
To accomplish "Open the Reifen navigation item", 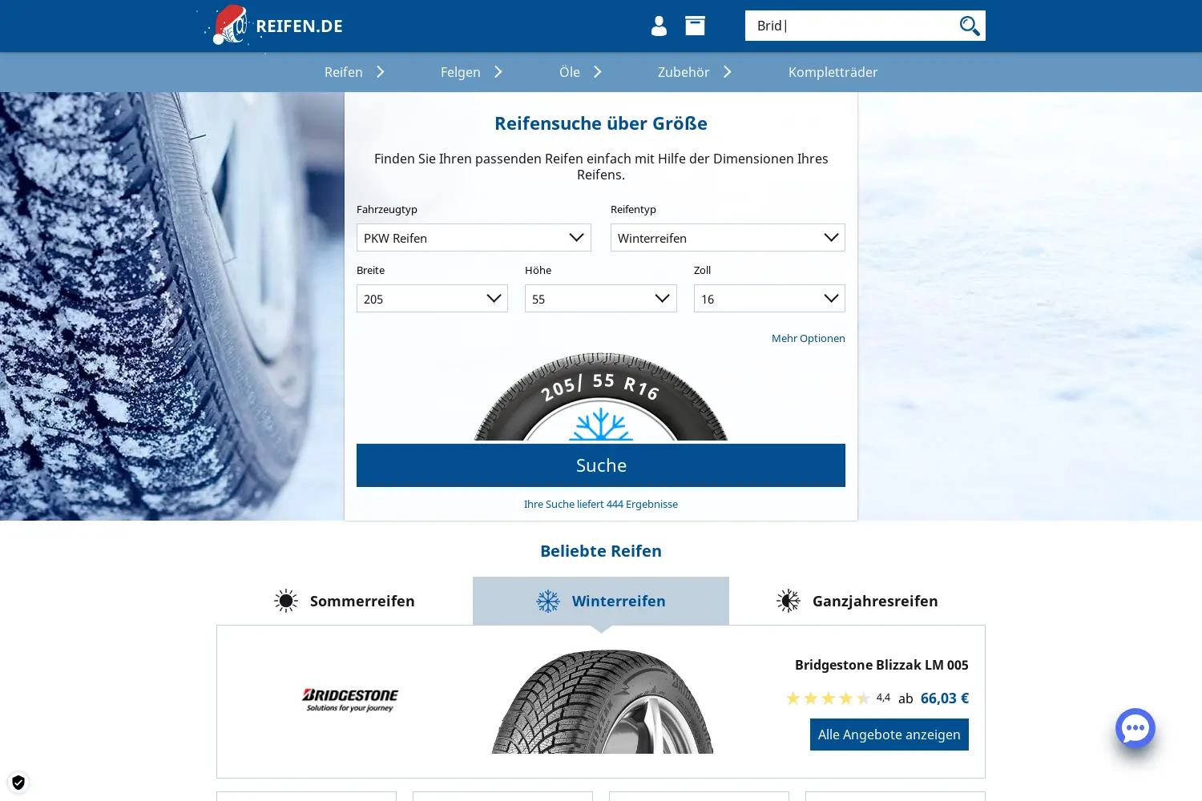I will coord(344,72).
